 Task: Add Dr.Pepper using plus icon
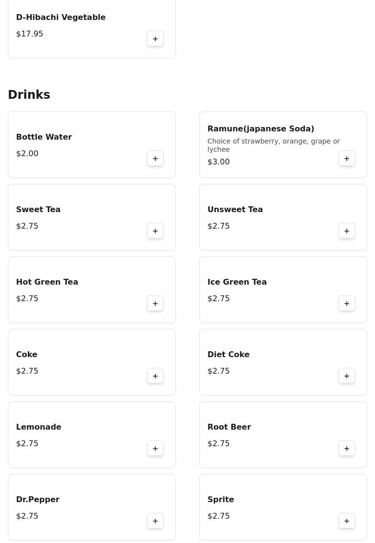155,521
